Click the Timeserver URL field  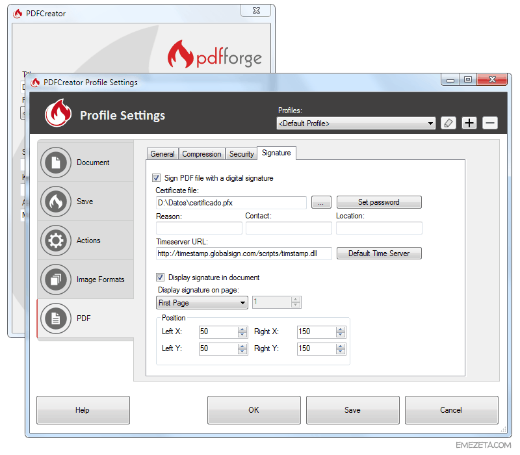(244, 253)
